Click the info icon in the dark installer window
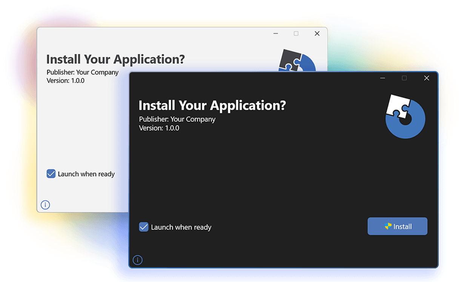The image size is (470, 282). click(137, 260)
